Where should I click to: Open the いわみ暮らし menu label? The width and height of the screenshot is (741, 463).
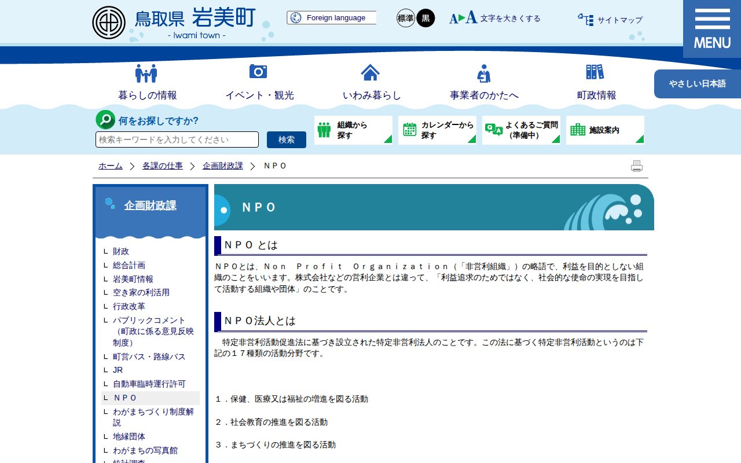[372, 95]
